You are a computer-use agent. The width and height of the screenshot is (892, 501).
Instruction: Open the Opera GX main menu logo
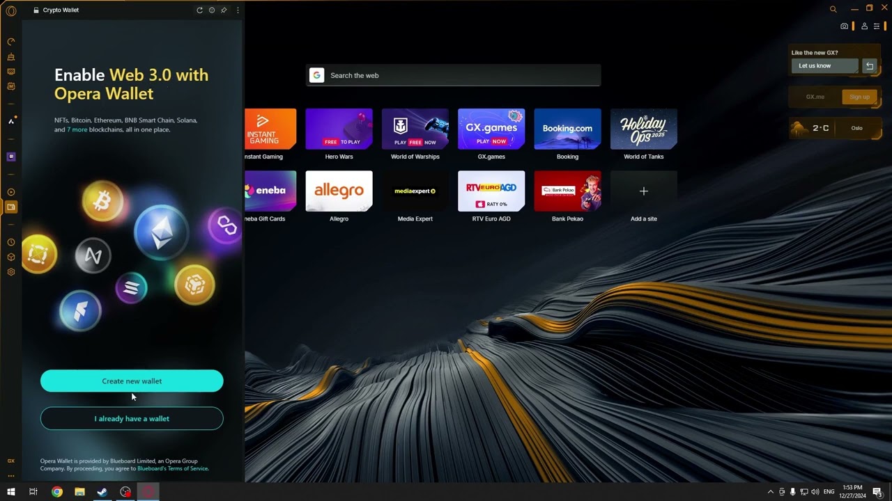(10, 10)
